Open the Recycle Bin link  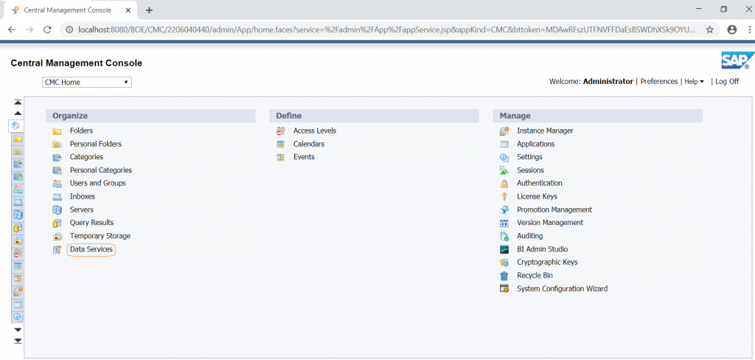pos(535,275)
